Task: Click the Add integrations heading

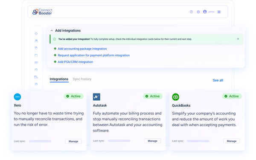Action: point(68,31)
